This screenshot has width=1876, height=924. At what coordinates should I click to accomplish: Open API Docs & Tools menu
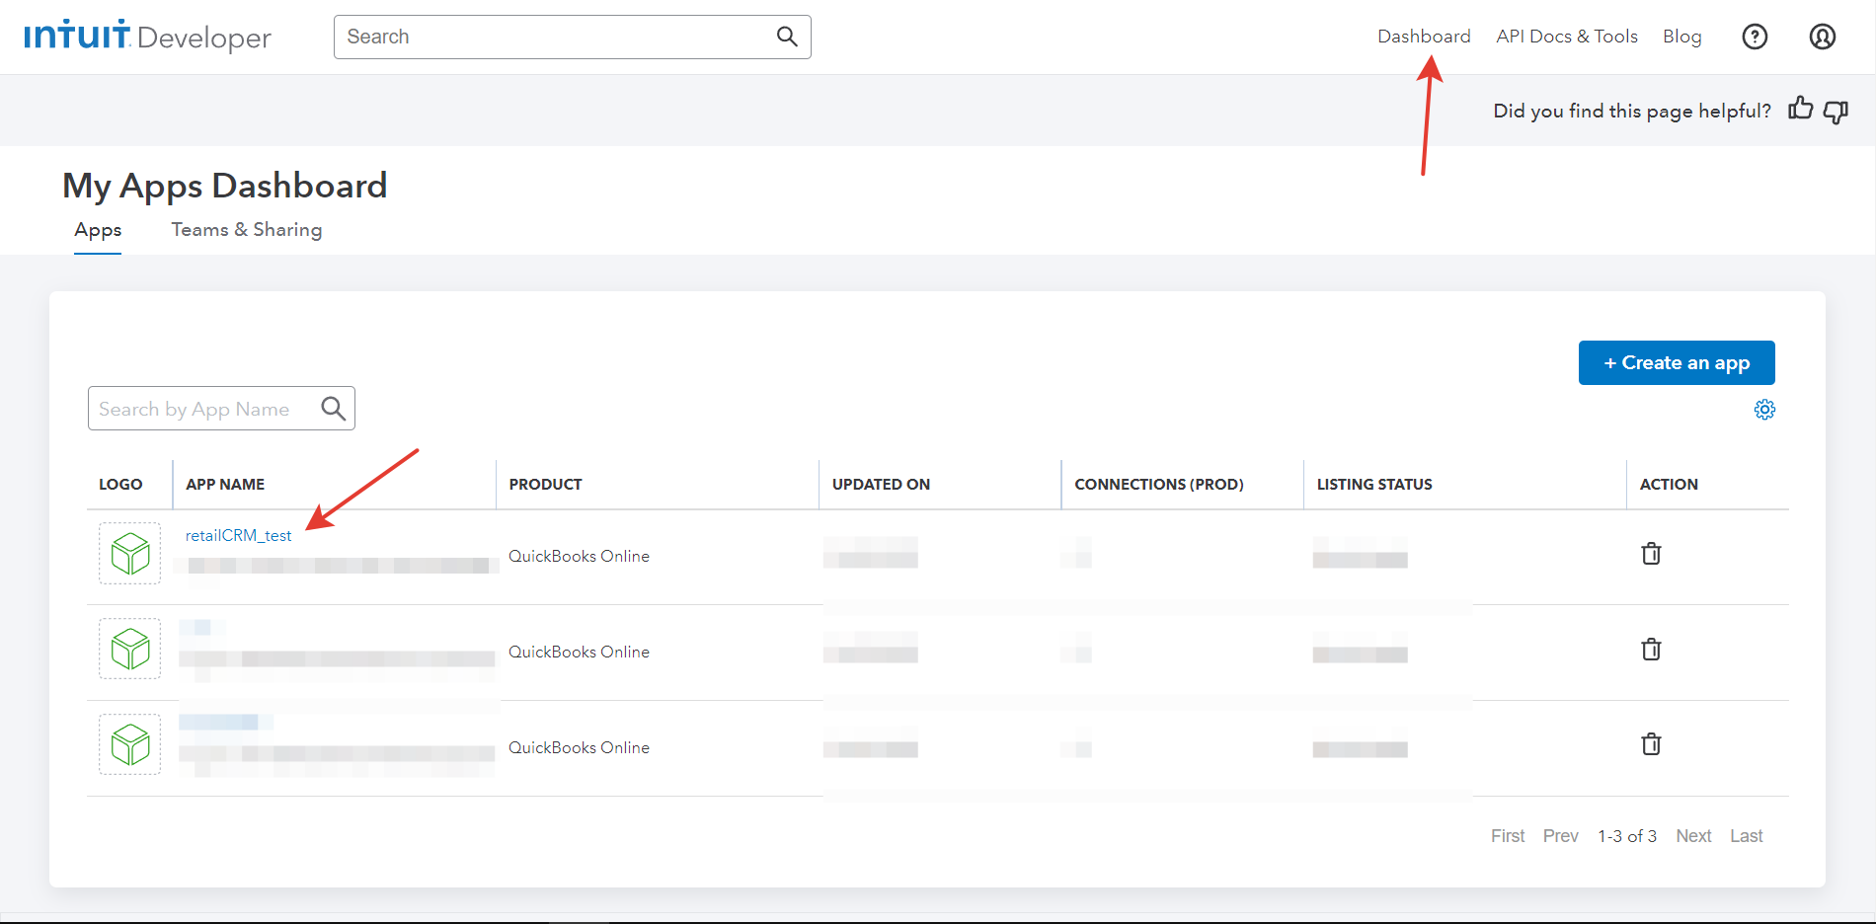tap(1567, 37)
